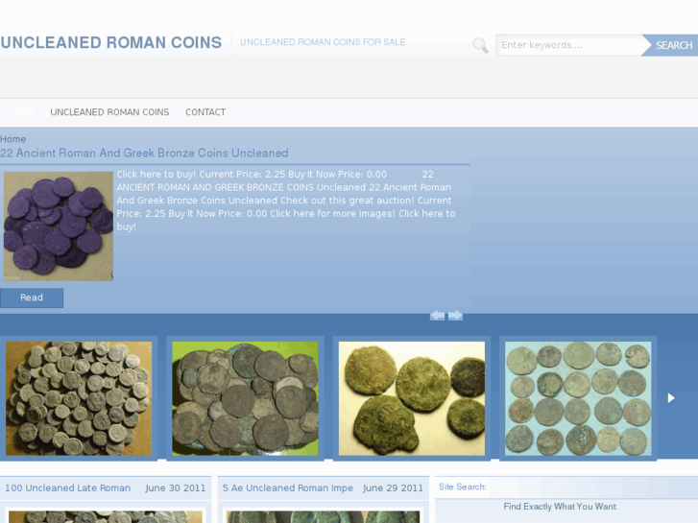Go to previous featured slide arrow
The image size is (698, 523).
coord(437,316)
